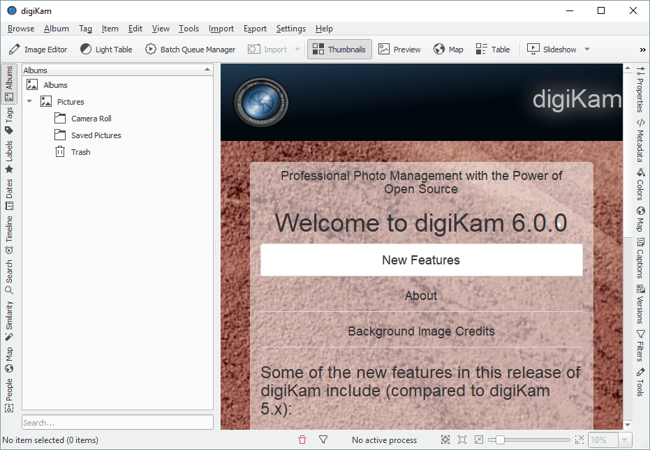Image resolution: width=650 pixels, height=450 pixels.
Task: Launch the Light Table tool
Action: (106, 50)
